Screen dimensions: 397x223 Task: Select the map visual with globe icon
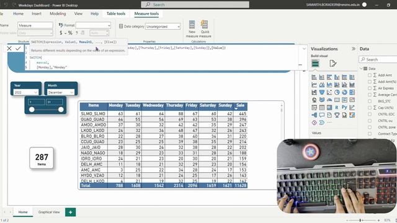[x=314, y=100]
